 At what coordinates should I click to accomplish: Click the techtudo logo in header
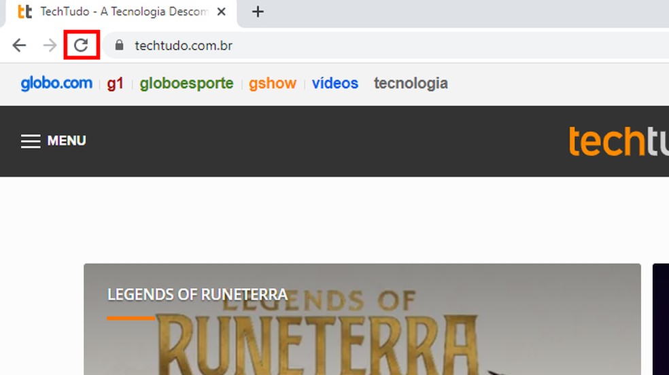pyautogui.click(x=619, y=141)
